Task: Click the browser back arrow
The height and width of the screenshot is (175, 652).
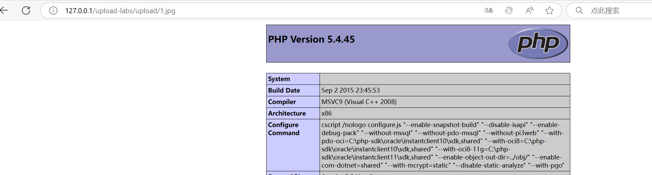Action: click(x=4, y=10)
